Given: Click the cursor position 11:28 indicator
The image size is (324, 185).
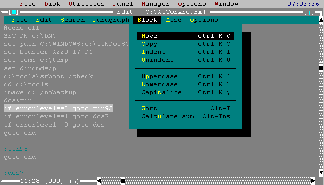Looking at the screenshot, I should (30, 181).
